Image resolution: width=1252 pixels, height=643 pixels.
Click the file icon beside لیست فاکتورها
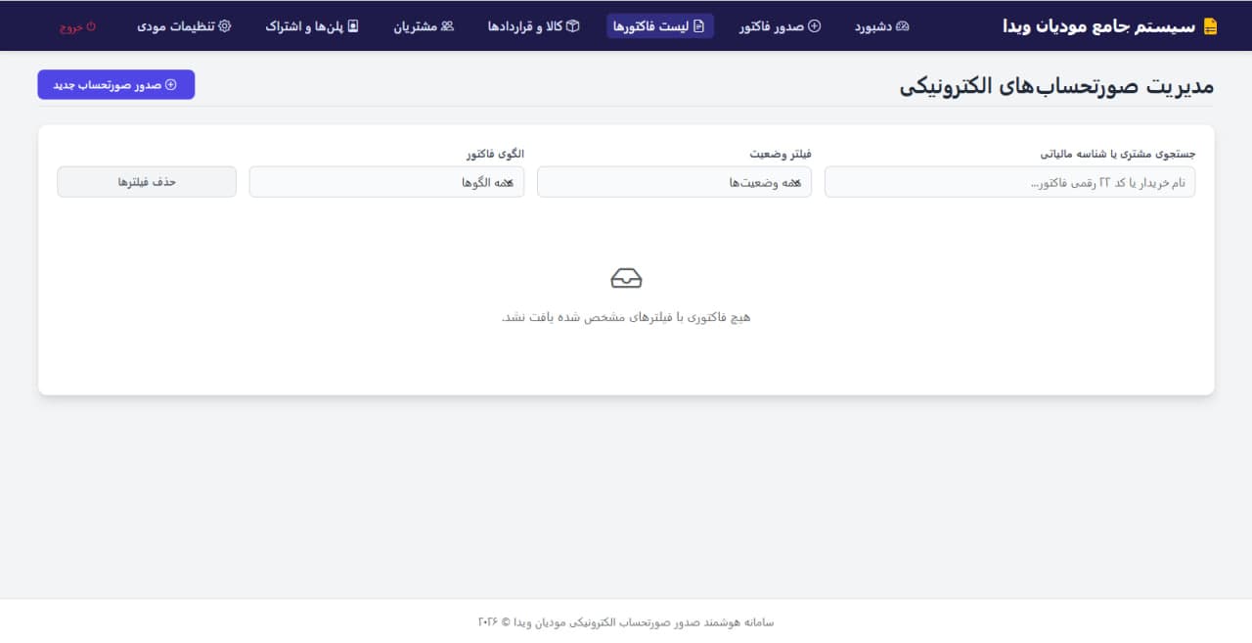(698, 26)
